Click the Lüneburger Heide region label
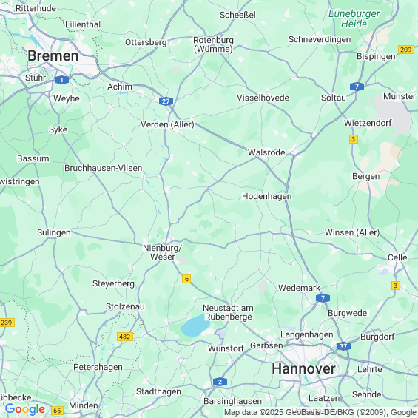 [x=354, y=18]
